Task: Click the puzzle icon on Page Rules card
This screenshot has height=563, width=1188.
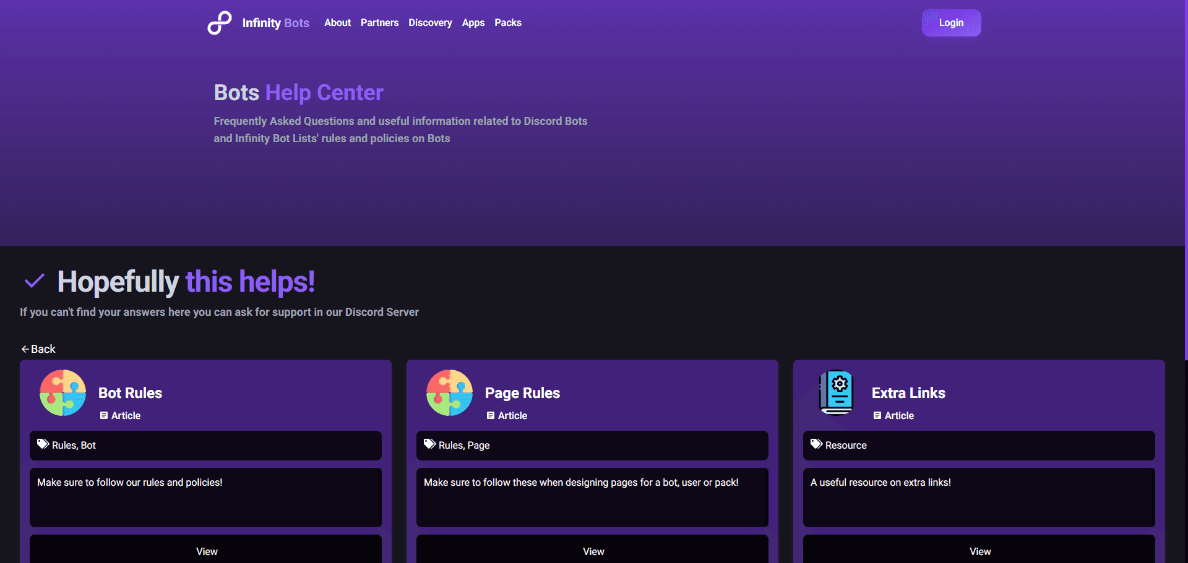Action: 450,392
